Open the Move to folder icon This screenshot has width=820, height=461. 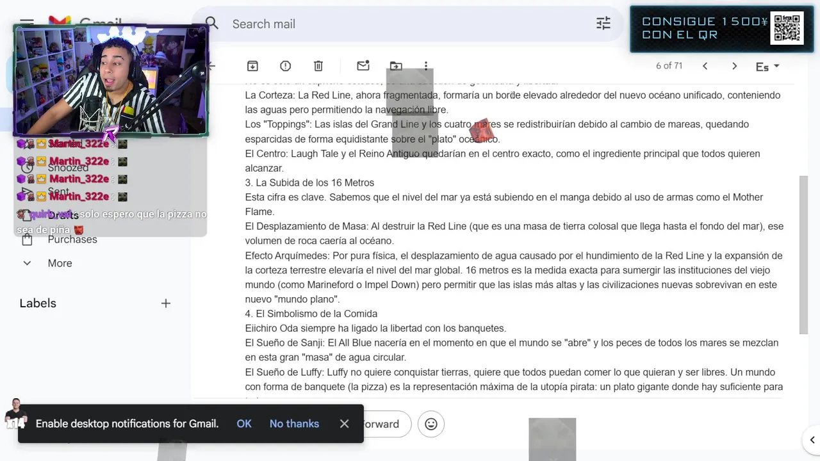[x=396, y=66]
